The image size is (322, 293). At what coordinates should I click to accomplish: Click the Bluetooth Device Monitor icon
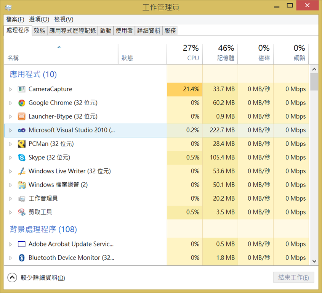[x=22, y=258]
